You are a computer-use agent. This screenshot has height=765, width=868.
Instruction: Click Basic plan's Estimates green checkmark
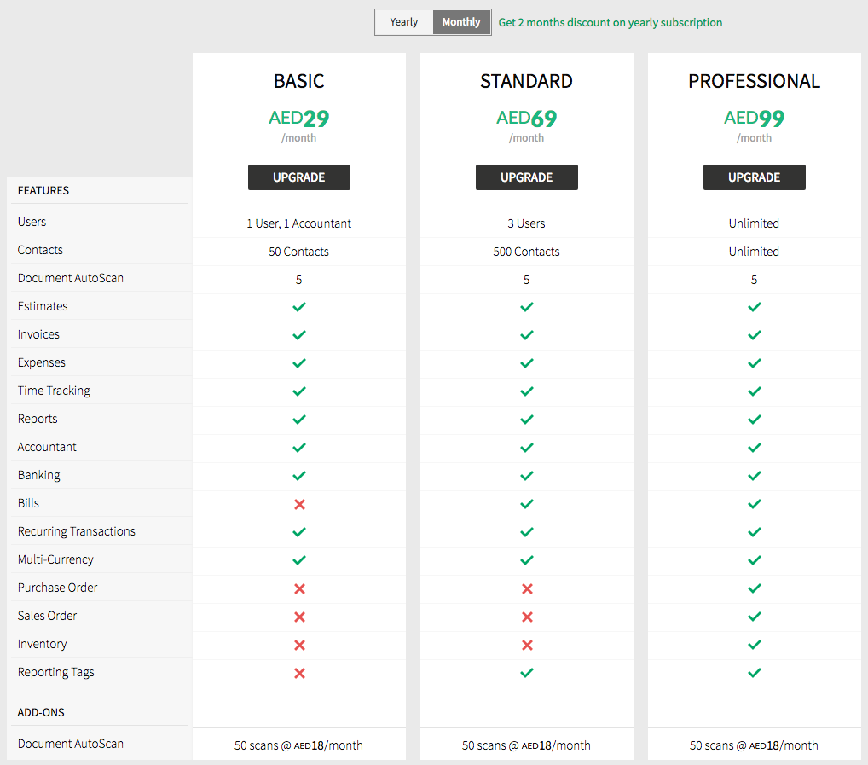click(299, 307)
